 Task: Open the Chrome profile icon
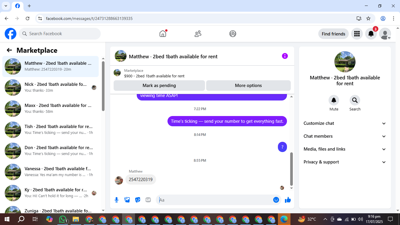tap(383, 18)
